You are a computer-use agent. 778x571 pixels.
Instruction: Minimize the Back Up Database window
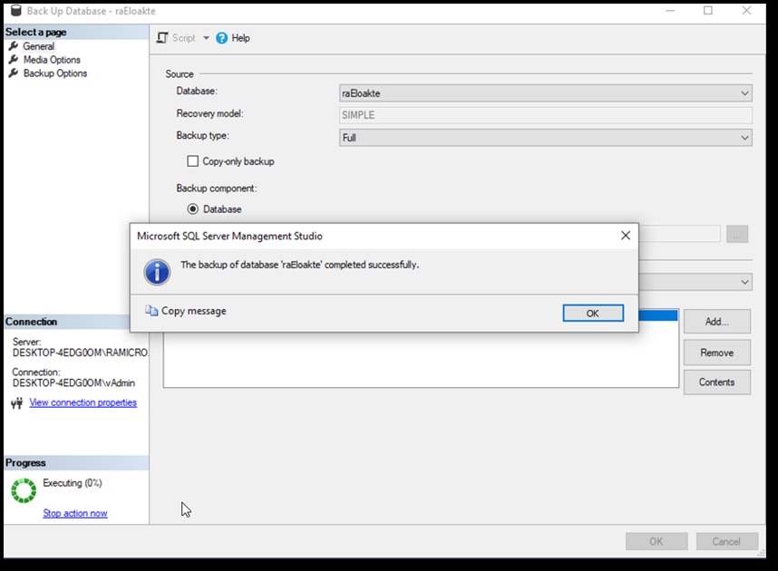point(670,10)
